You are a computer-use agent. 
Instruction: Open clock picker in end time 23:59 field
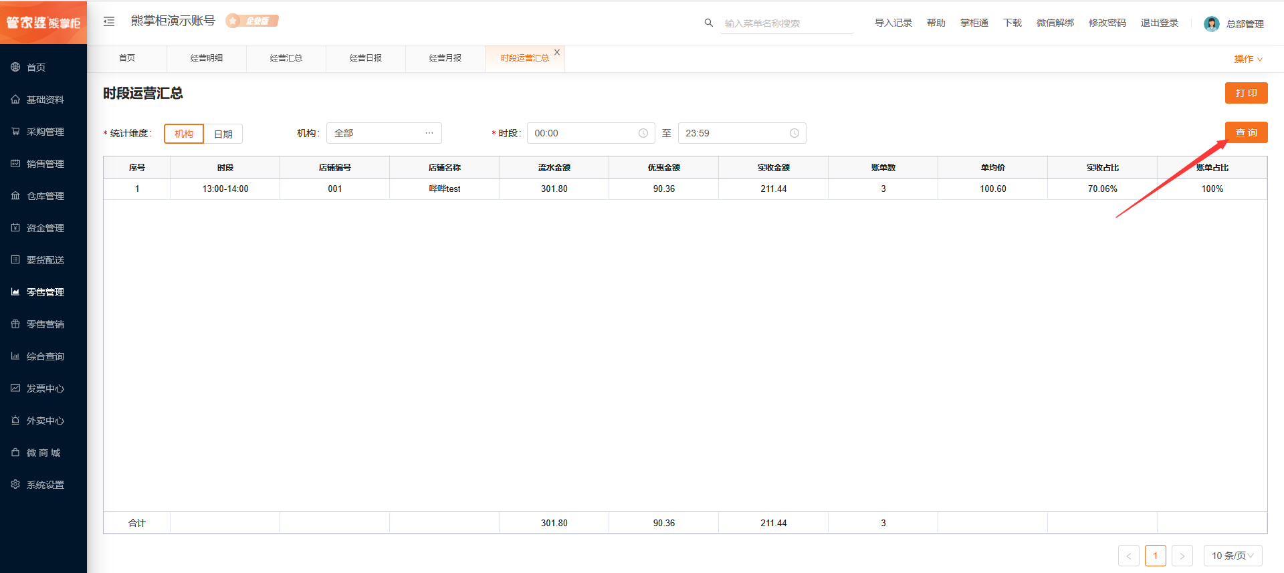tap(794, 133)
